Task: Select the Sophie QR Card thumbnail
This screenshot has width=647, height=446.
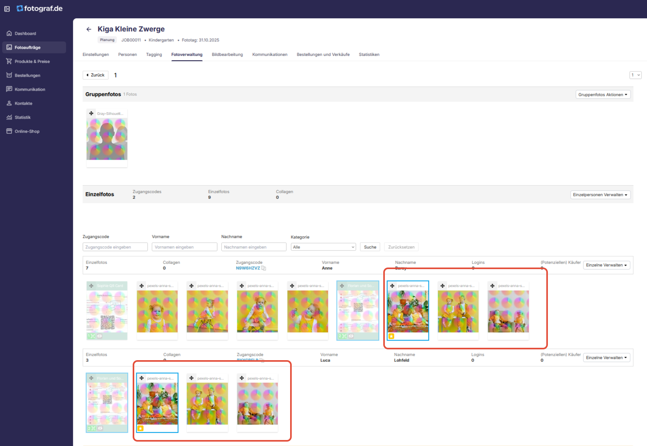Action: 107,311
